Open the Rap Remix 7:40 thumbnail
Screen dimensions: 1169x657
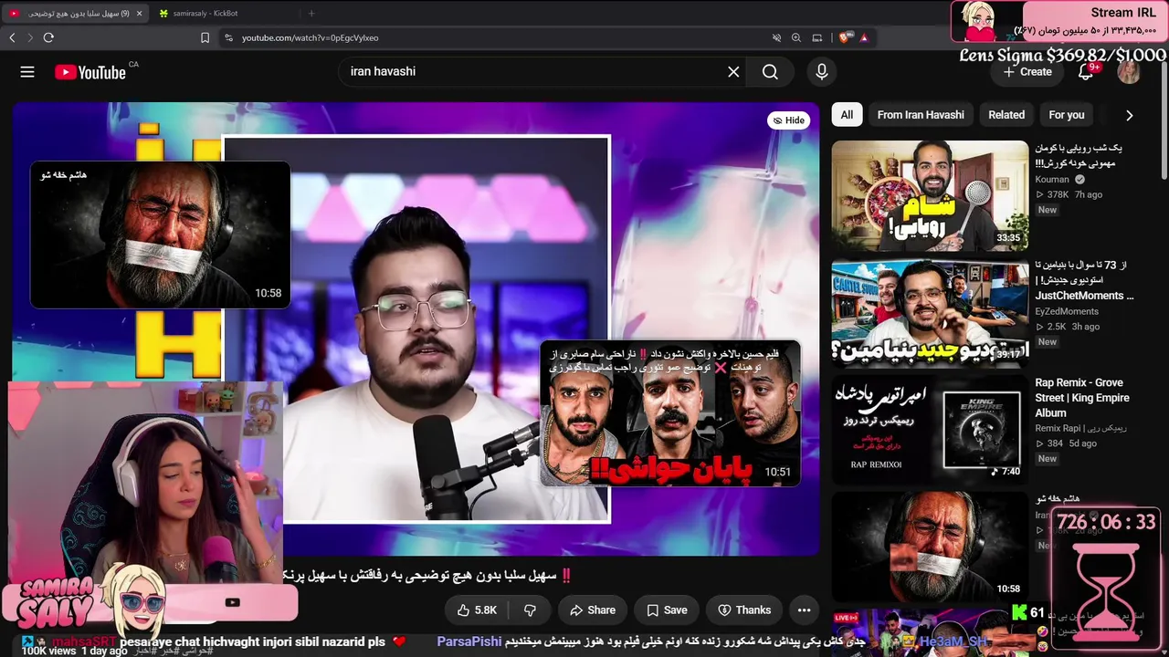(930, 429)
